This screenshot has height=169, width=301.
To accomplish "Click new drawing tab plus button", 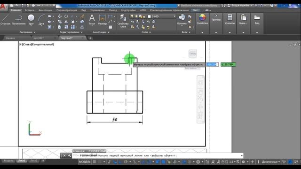I will click(x=90, y=38).
